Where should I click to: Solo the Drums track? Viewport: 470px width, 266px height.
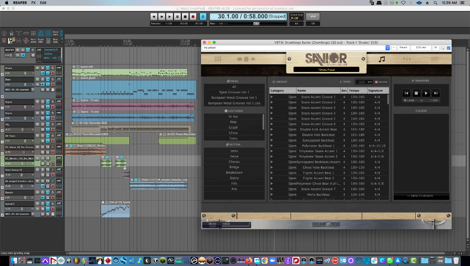pyautogui.click(x=43, y=68)
